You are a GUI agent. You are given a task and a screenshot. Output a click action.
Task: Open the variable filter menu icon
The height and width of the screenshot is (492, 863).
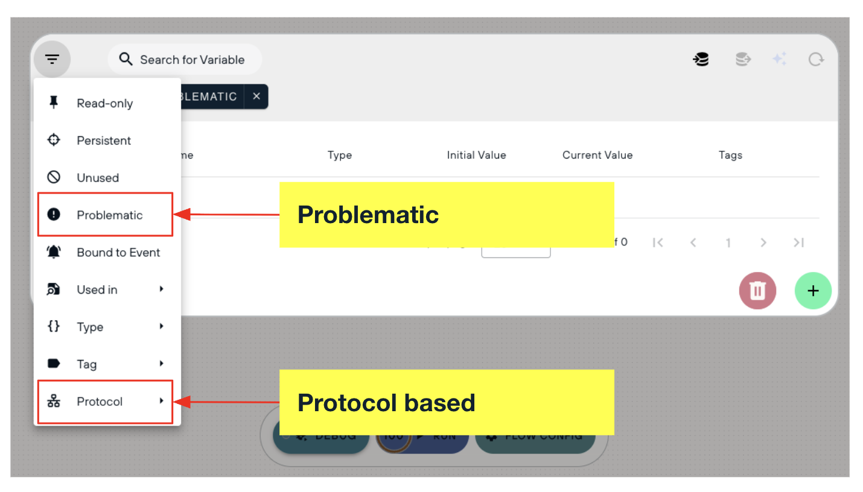coord(53,60)
